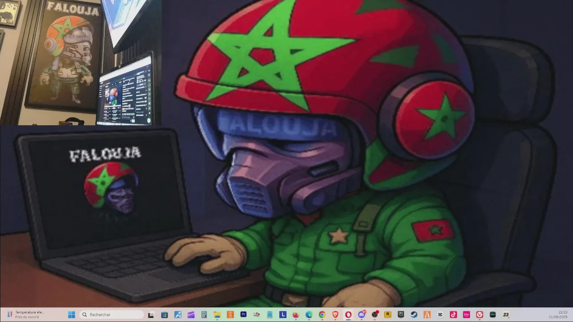This screenshot has height=322, width=573.
Task: Open the purple Clipchamp taskbar icon
Action: coord(191,314)
